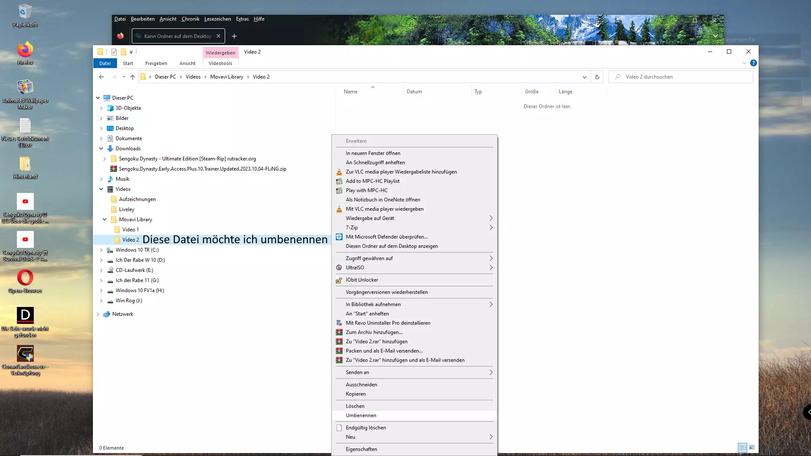Select the Hinterland folder on the desktop
This screenshot has height=456, width=811.
(25, 168)
